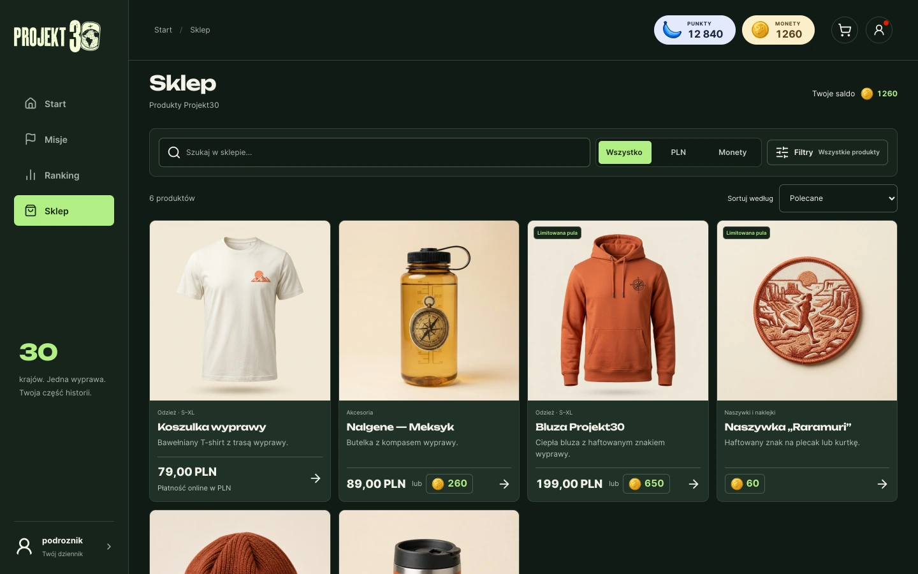The height and width of the screenshot is (574, 918).
Task: Open the Monety 1260 badge
Action: tap(778, 30)
